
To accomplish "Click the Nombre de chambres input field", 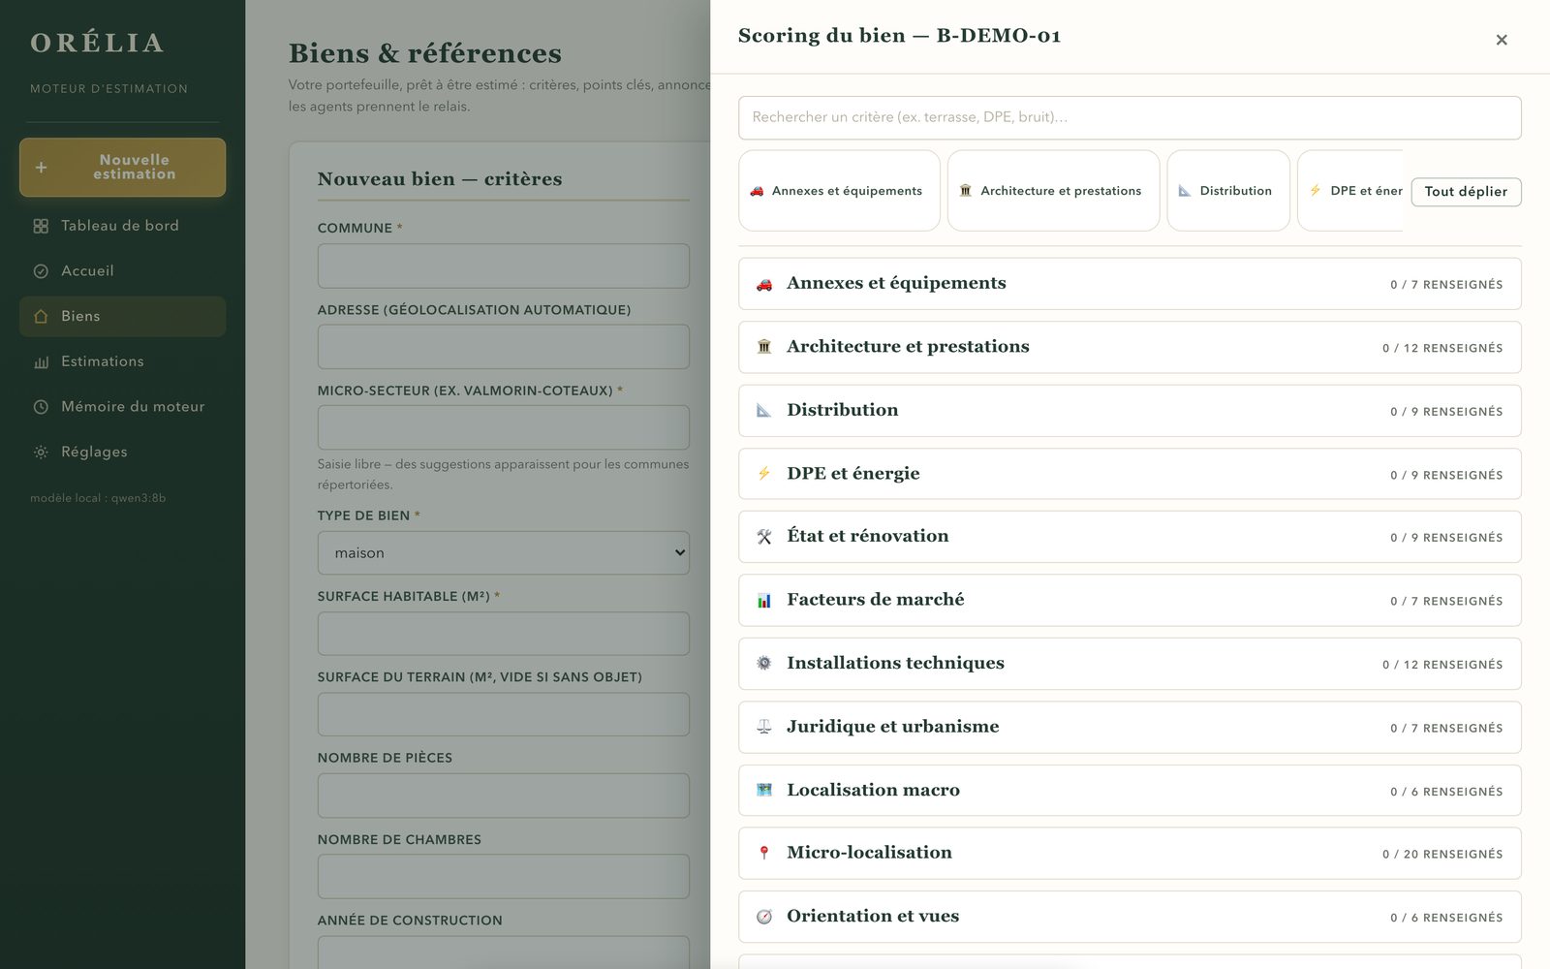I will [x=504, y=876].
